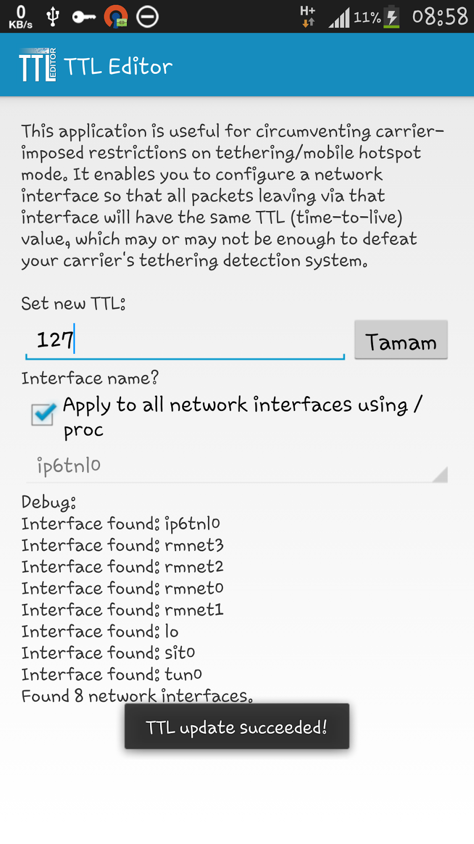Tap the Interface found: rmnet0 debug line
The height and width of the screenshot is (844, 474).
pyautogui.click(x=123, y=588)
